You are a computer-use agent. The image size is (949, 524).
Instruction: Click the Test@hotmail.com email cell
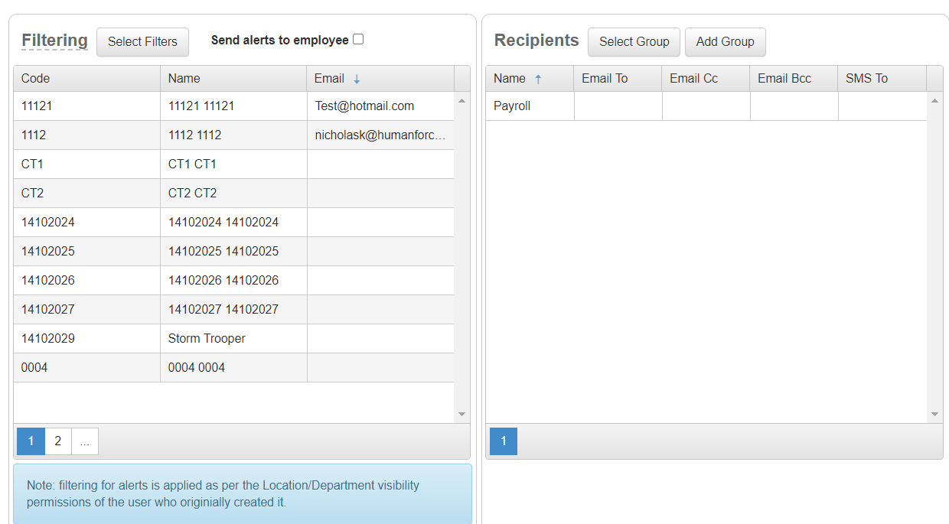380,106
